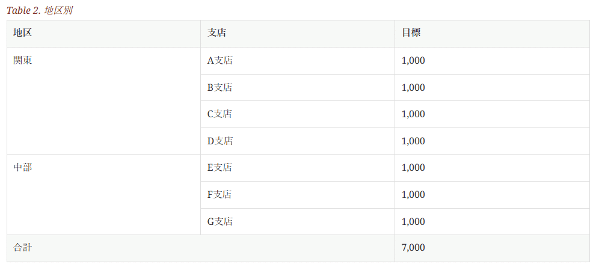Click the 支店 column header
The image size is (599, 267).
pyautogui.click(x=217, y=33)
